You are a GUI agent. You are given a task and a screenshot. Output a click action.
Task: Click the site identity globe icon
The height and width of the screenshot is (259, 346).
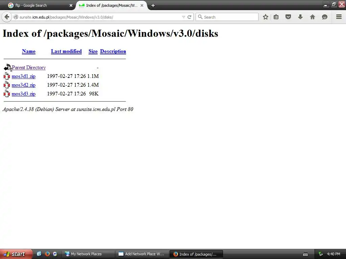16,17
